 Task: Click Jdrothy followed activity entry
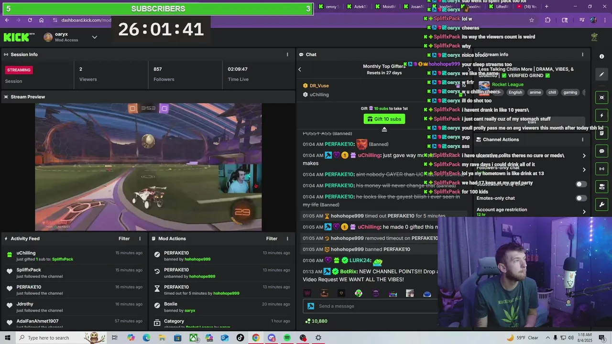tap(75, 307)
